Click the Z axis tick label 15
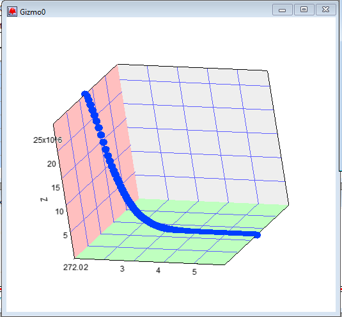Viewport: 342px width, 317px height. (56, 188)
